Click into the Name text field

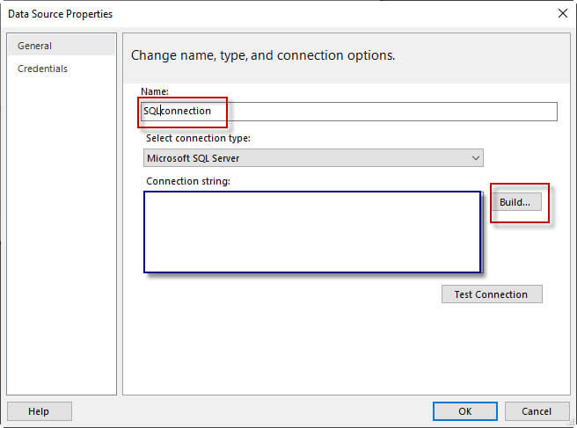[x=387, y=112]
